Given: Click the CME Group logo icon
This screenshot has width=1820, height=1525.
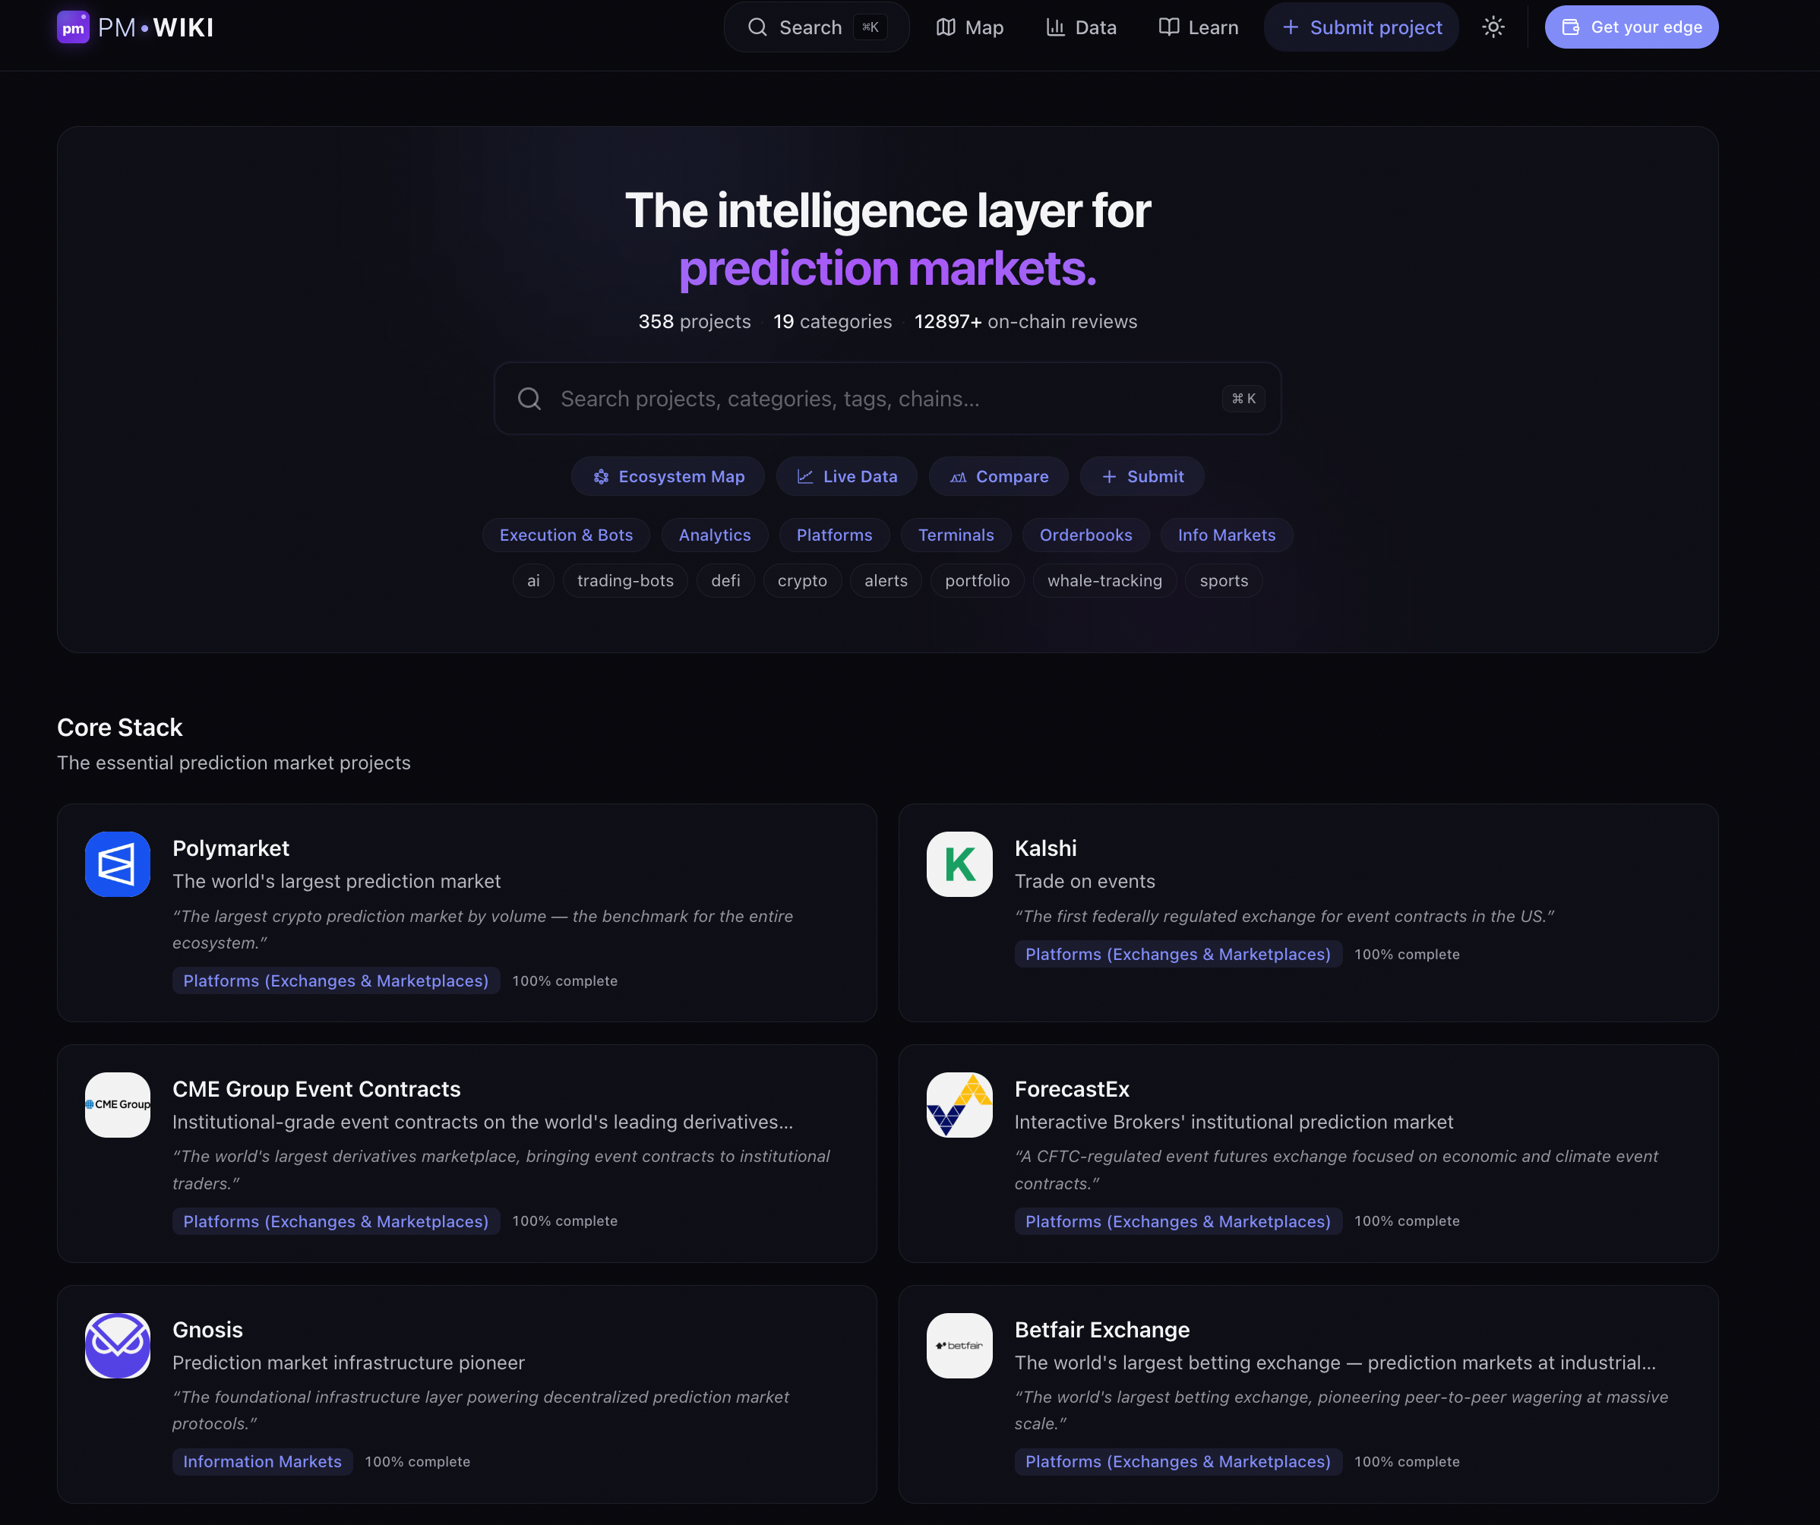Looking at the screenshot, I should 117,1105.
